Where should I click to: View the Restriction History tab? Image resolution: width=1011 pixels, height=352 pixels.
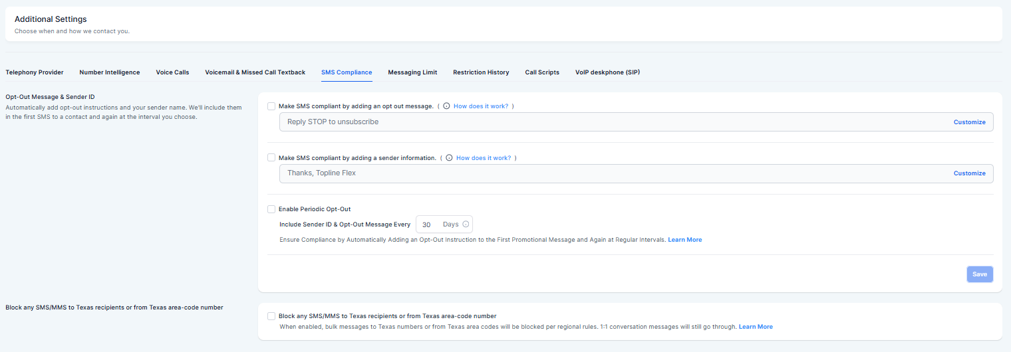tap(481, 72)
